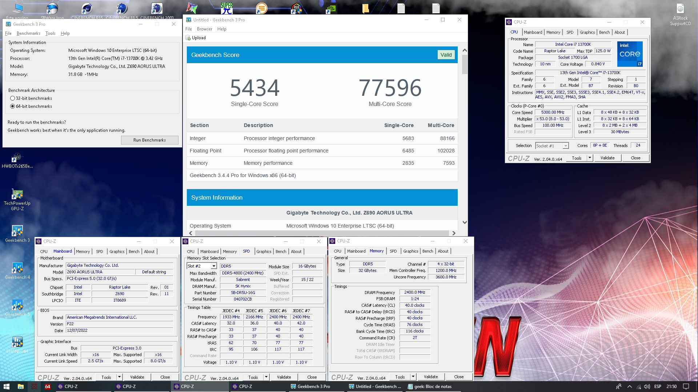Open the yellow folder on the desktop
This screenshot has width=698, height=392.
coord(366,8)
